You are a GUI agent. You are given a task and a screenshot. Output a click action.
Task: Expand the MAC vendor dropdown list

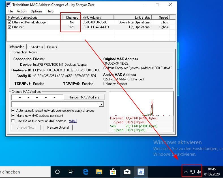tap(102, 104)
